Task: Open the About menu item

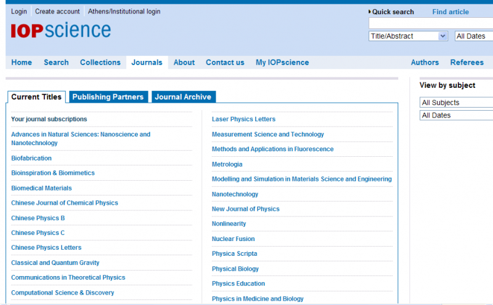Action: tap(184, 63)
